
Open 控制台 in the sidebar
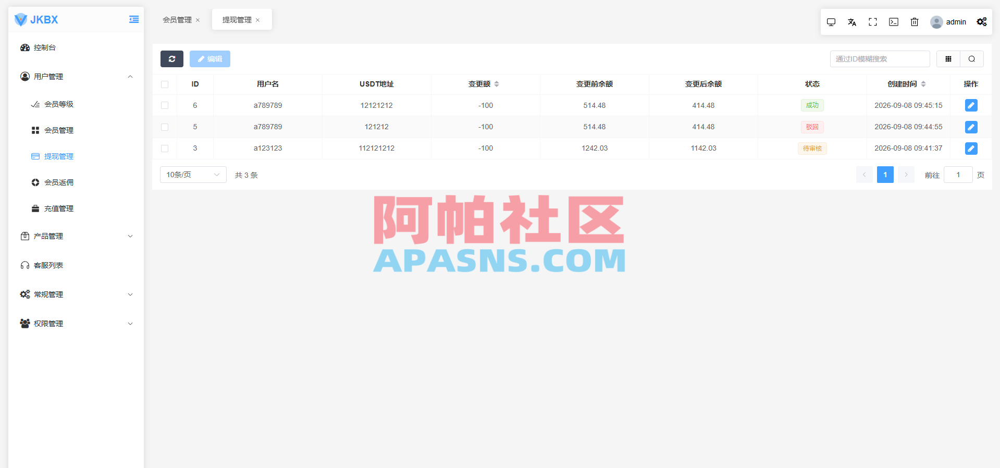(x=76, y=47)
